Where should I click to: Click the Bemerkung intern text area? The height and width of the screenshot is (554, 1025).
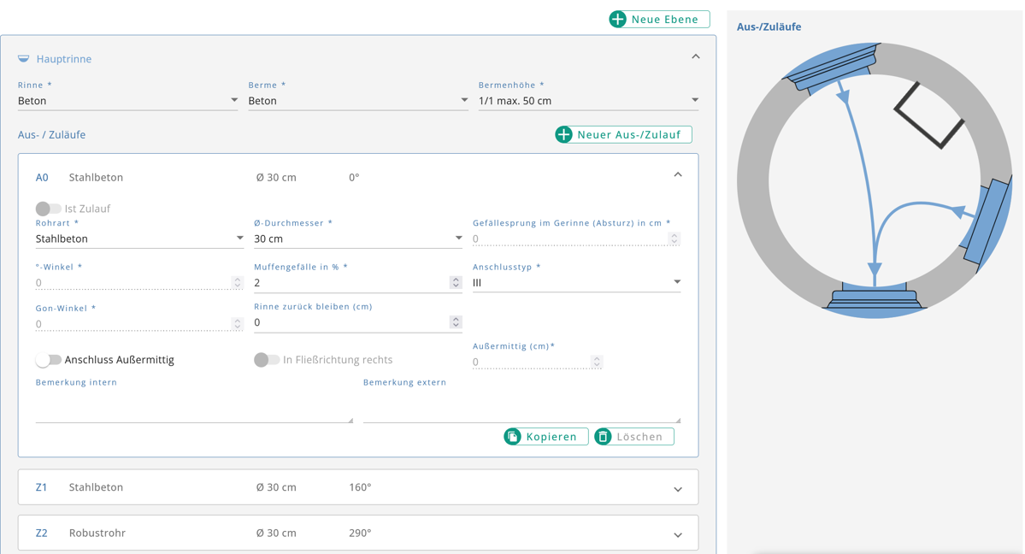(194, 407)
